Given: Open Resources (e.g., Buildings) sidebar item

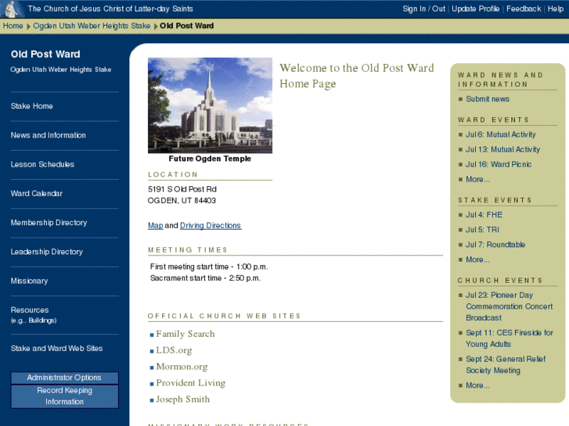Looking at the screenshot, I should click(x=34, y=315).
